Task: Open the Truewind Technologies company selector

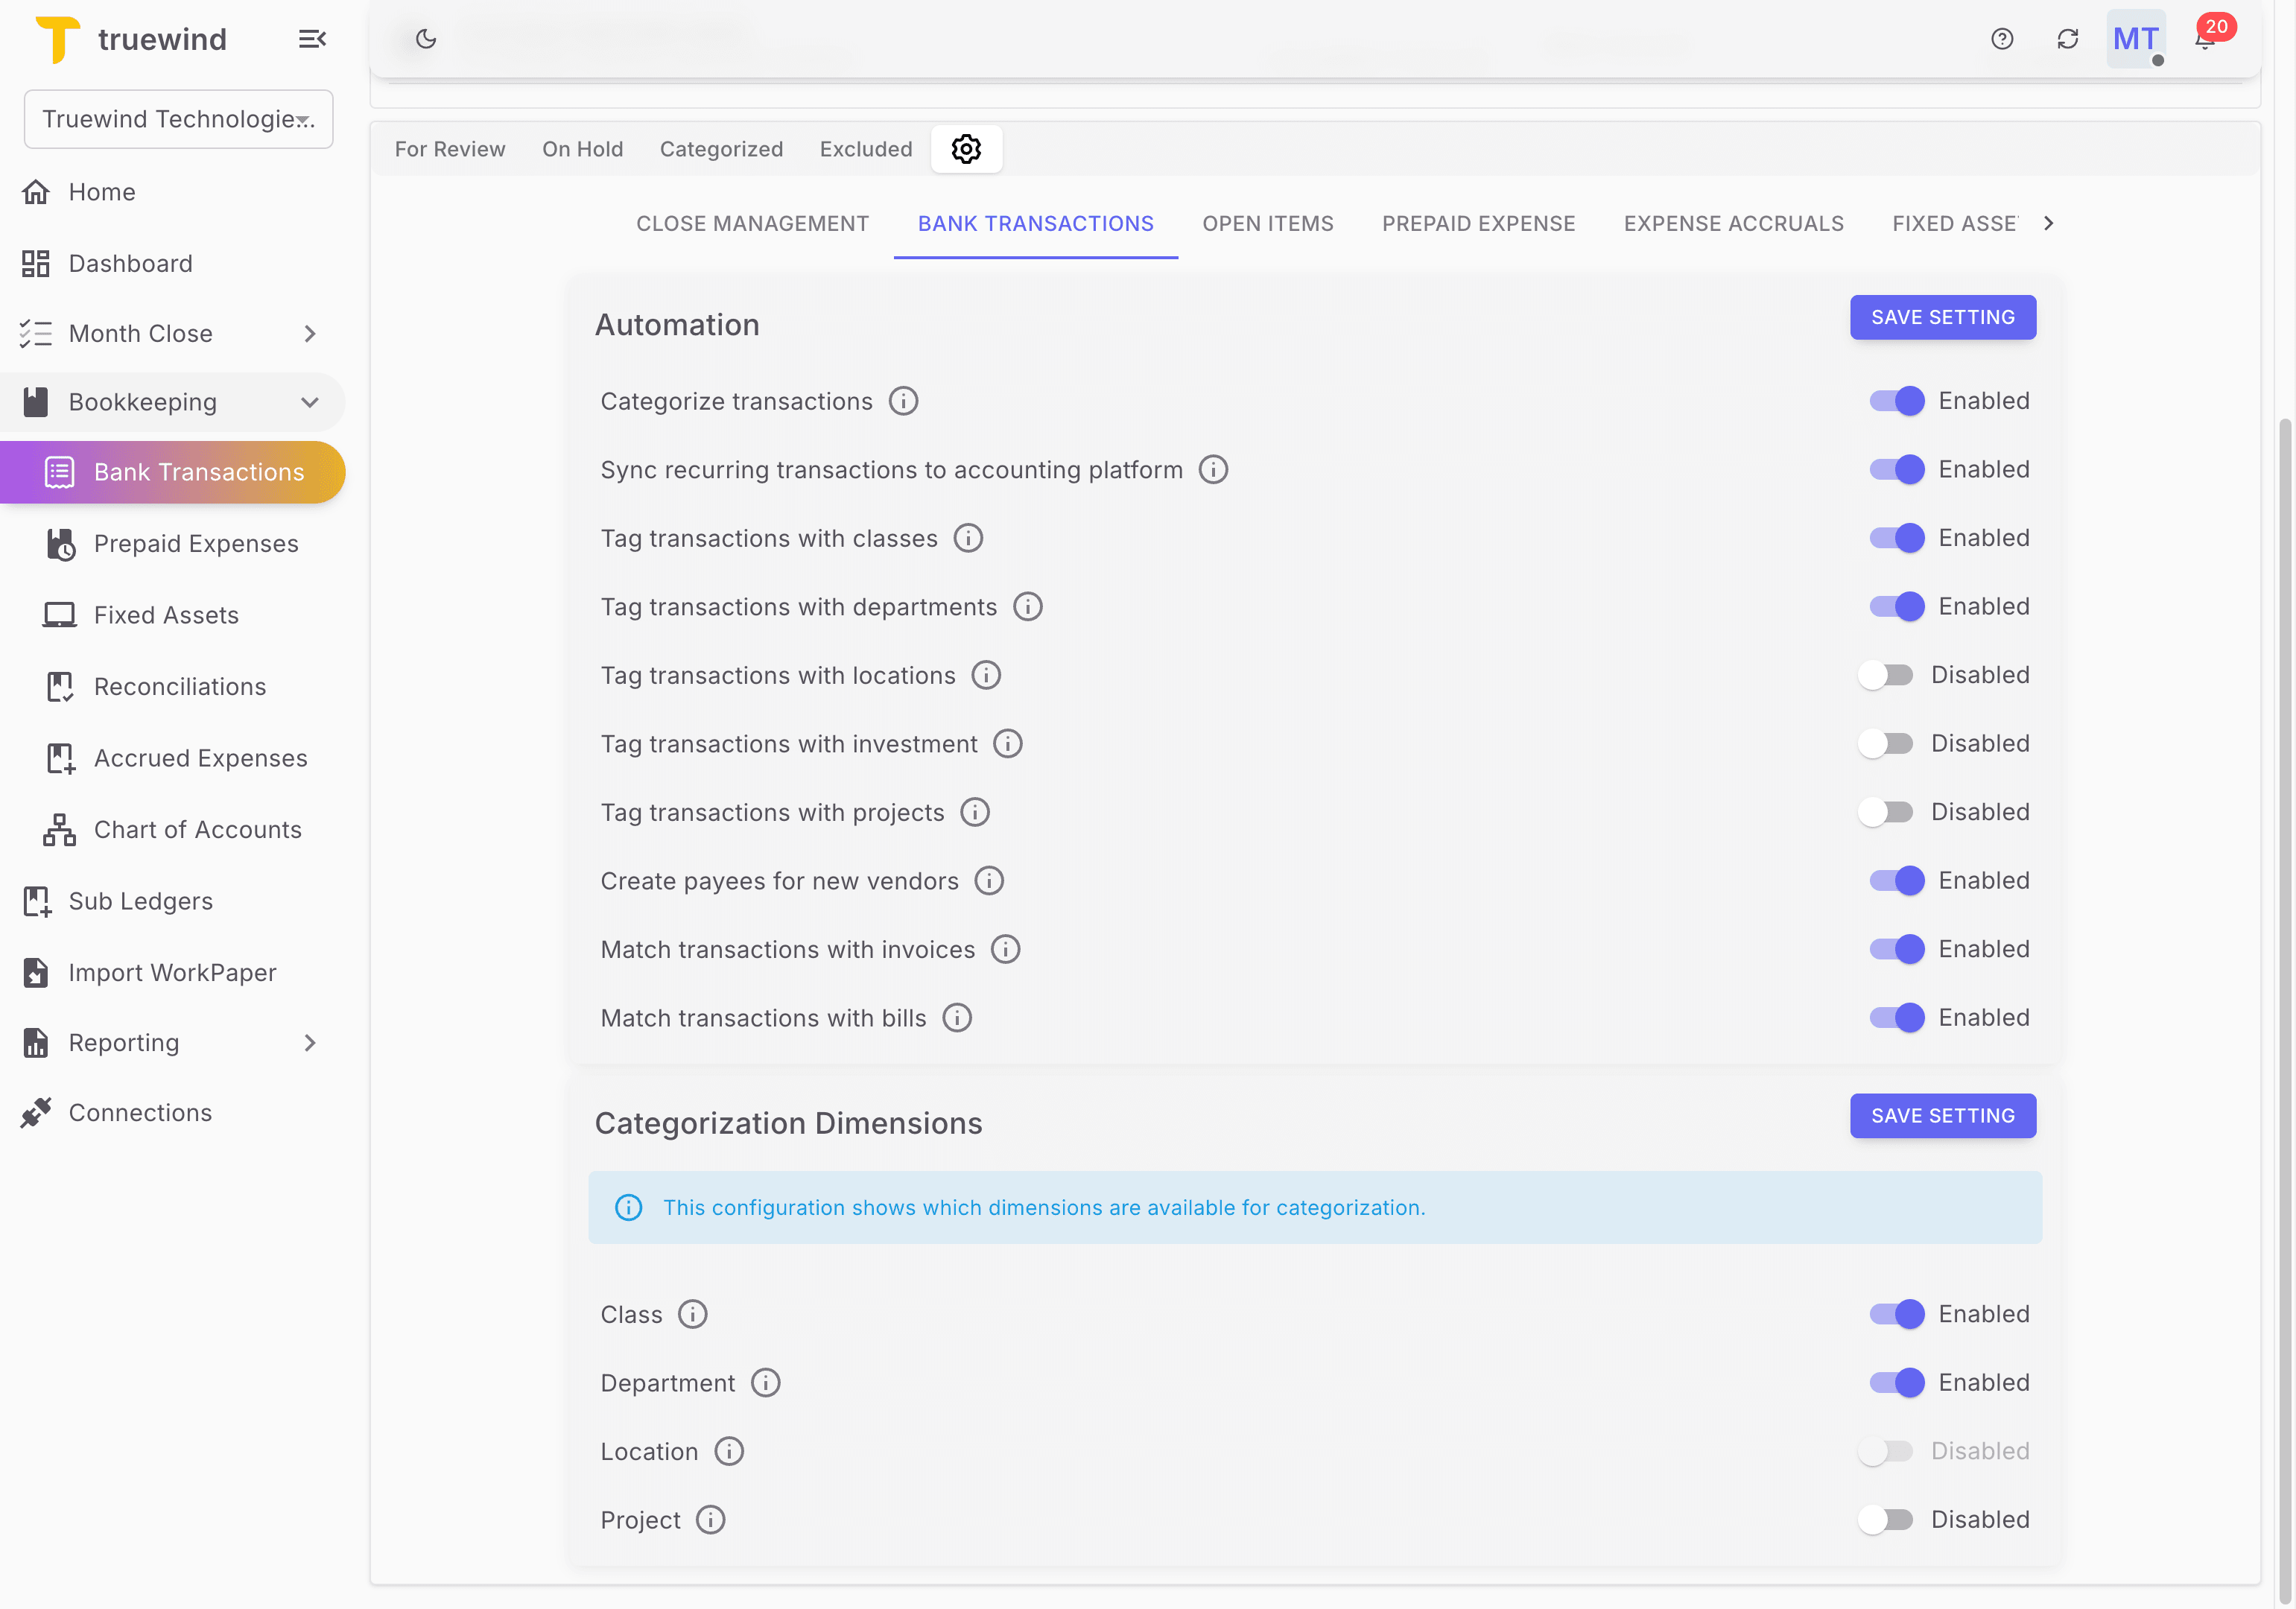Action: coord(178,119)
